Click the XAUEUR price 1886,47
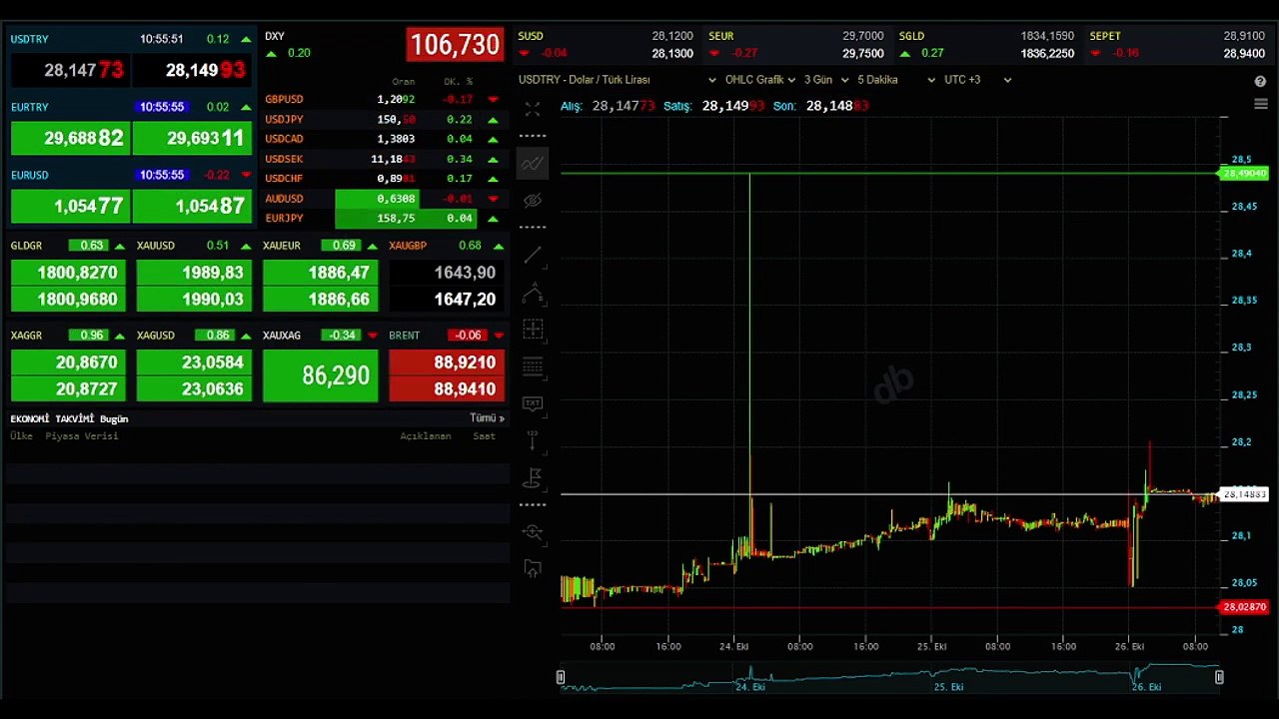 [x=321, y=273]
